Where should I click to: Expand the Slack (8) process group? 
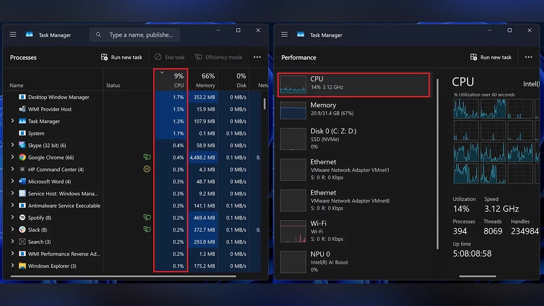tap(13, 229)
